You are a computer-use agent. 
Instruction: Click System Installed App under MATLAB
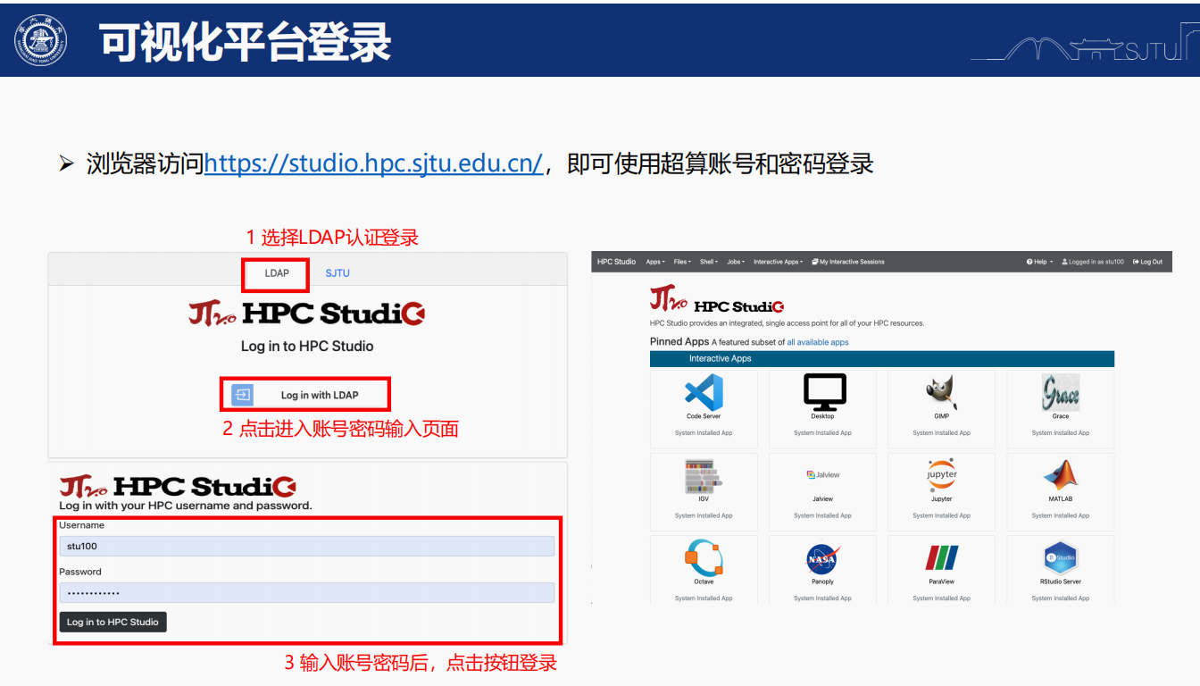point(1060,515)
